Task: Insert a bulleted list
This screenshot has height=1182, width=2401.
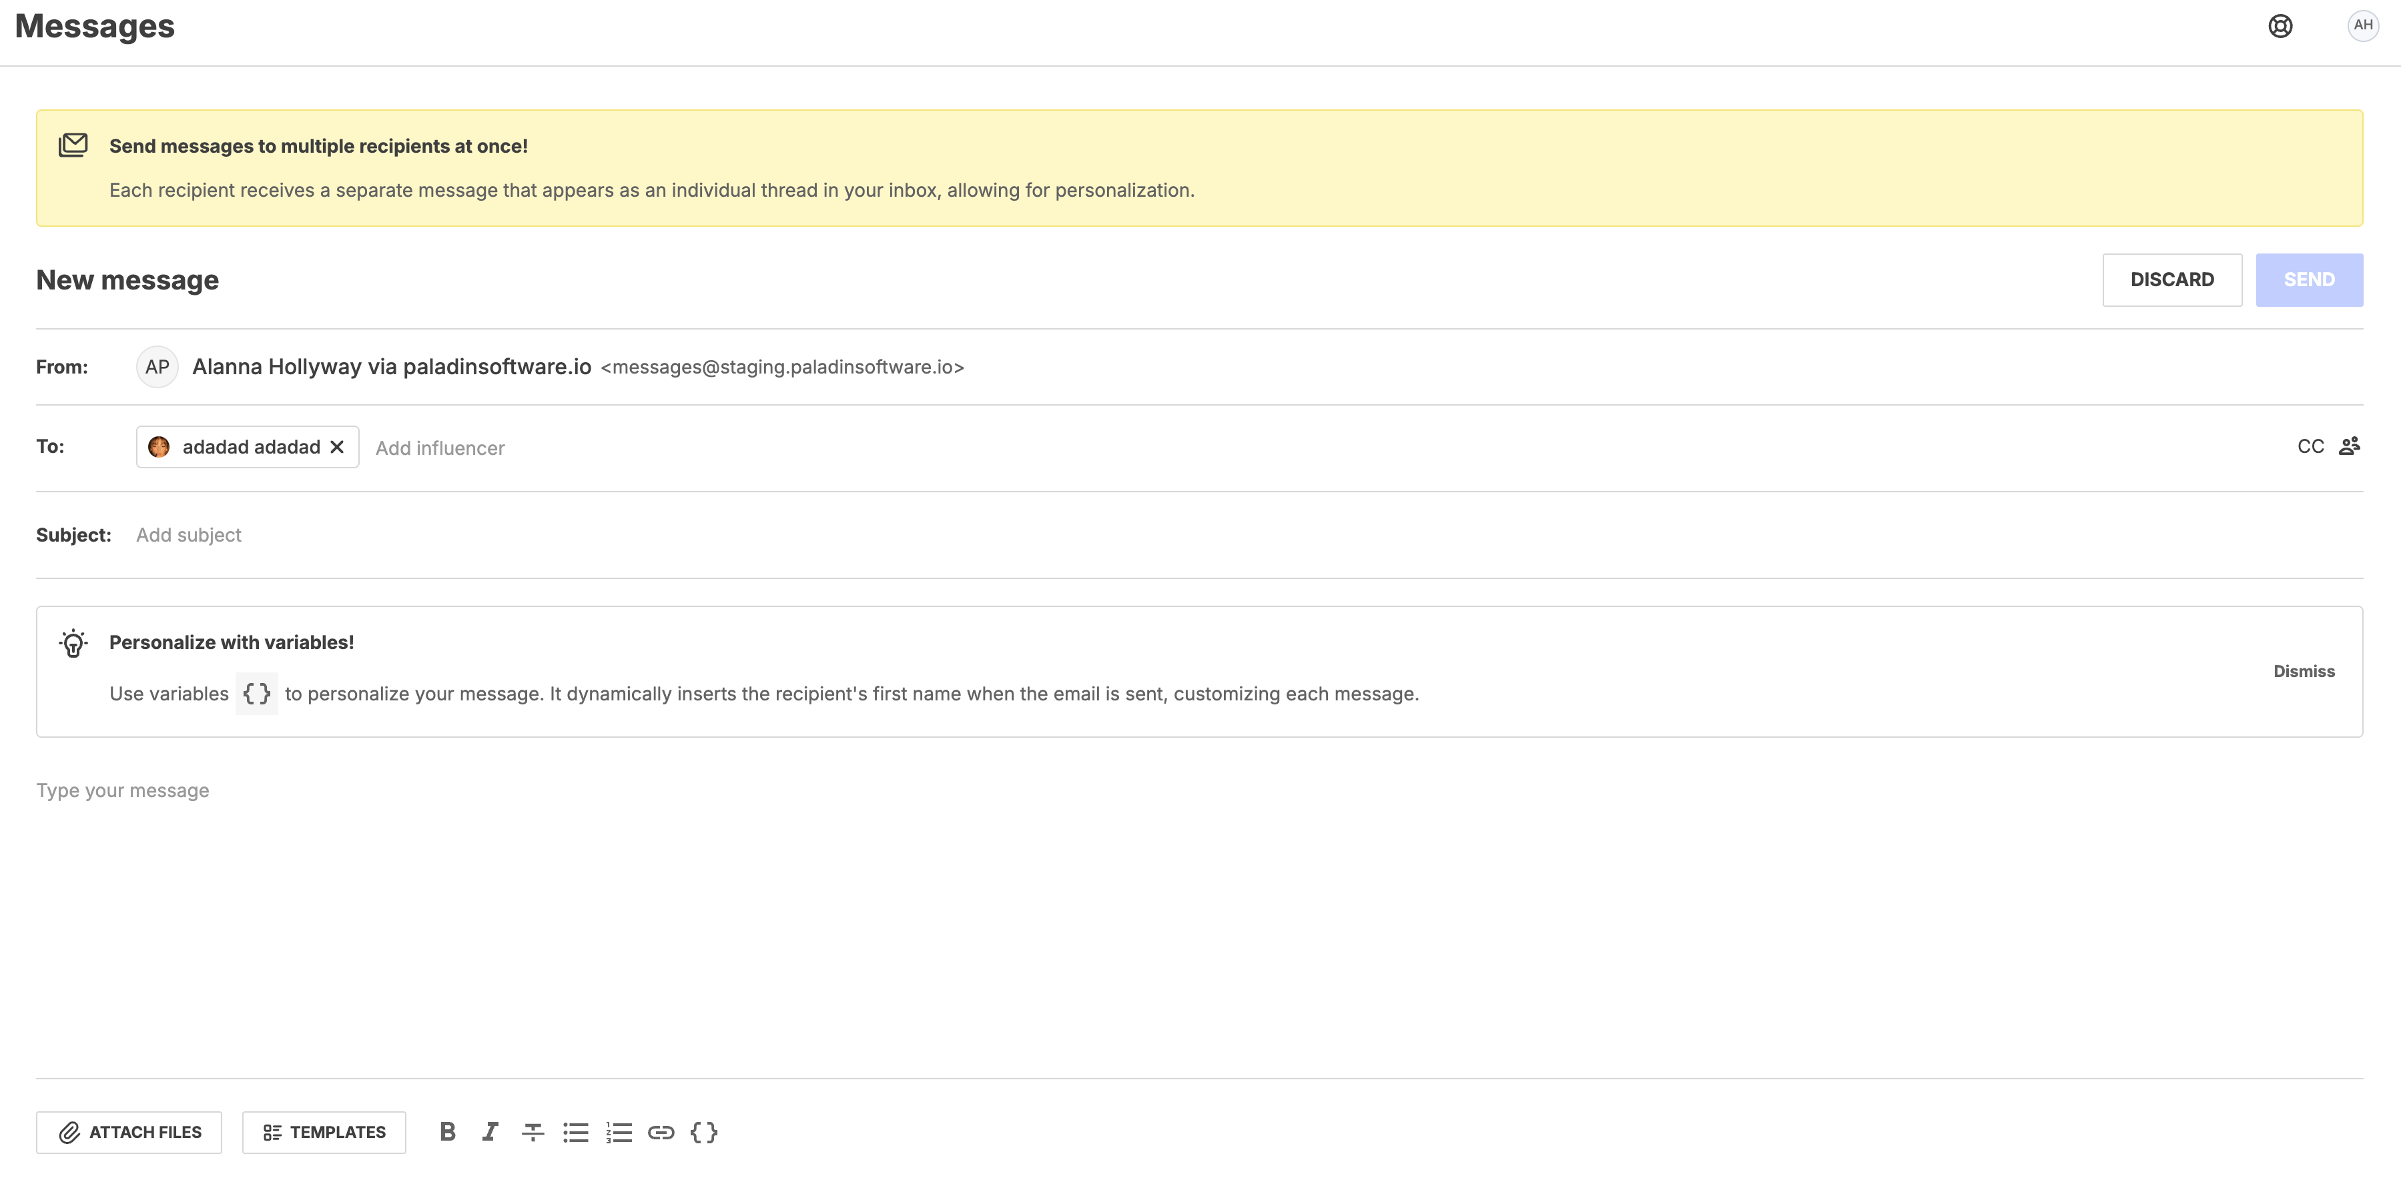Action: (x=576, y=1133)
